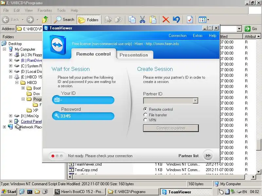Collapse the My Computer tree node
Viewport: 262px width, 196px height.
[x=4, y=49]
